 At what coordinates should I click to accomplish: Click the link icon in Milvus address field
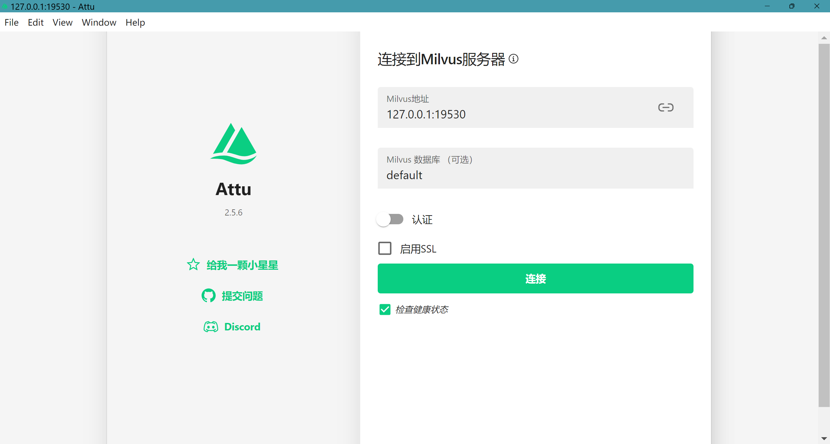pos(666,107)
